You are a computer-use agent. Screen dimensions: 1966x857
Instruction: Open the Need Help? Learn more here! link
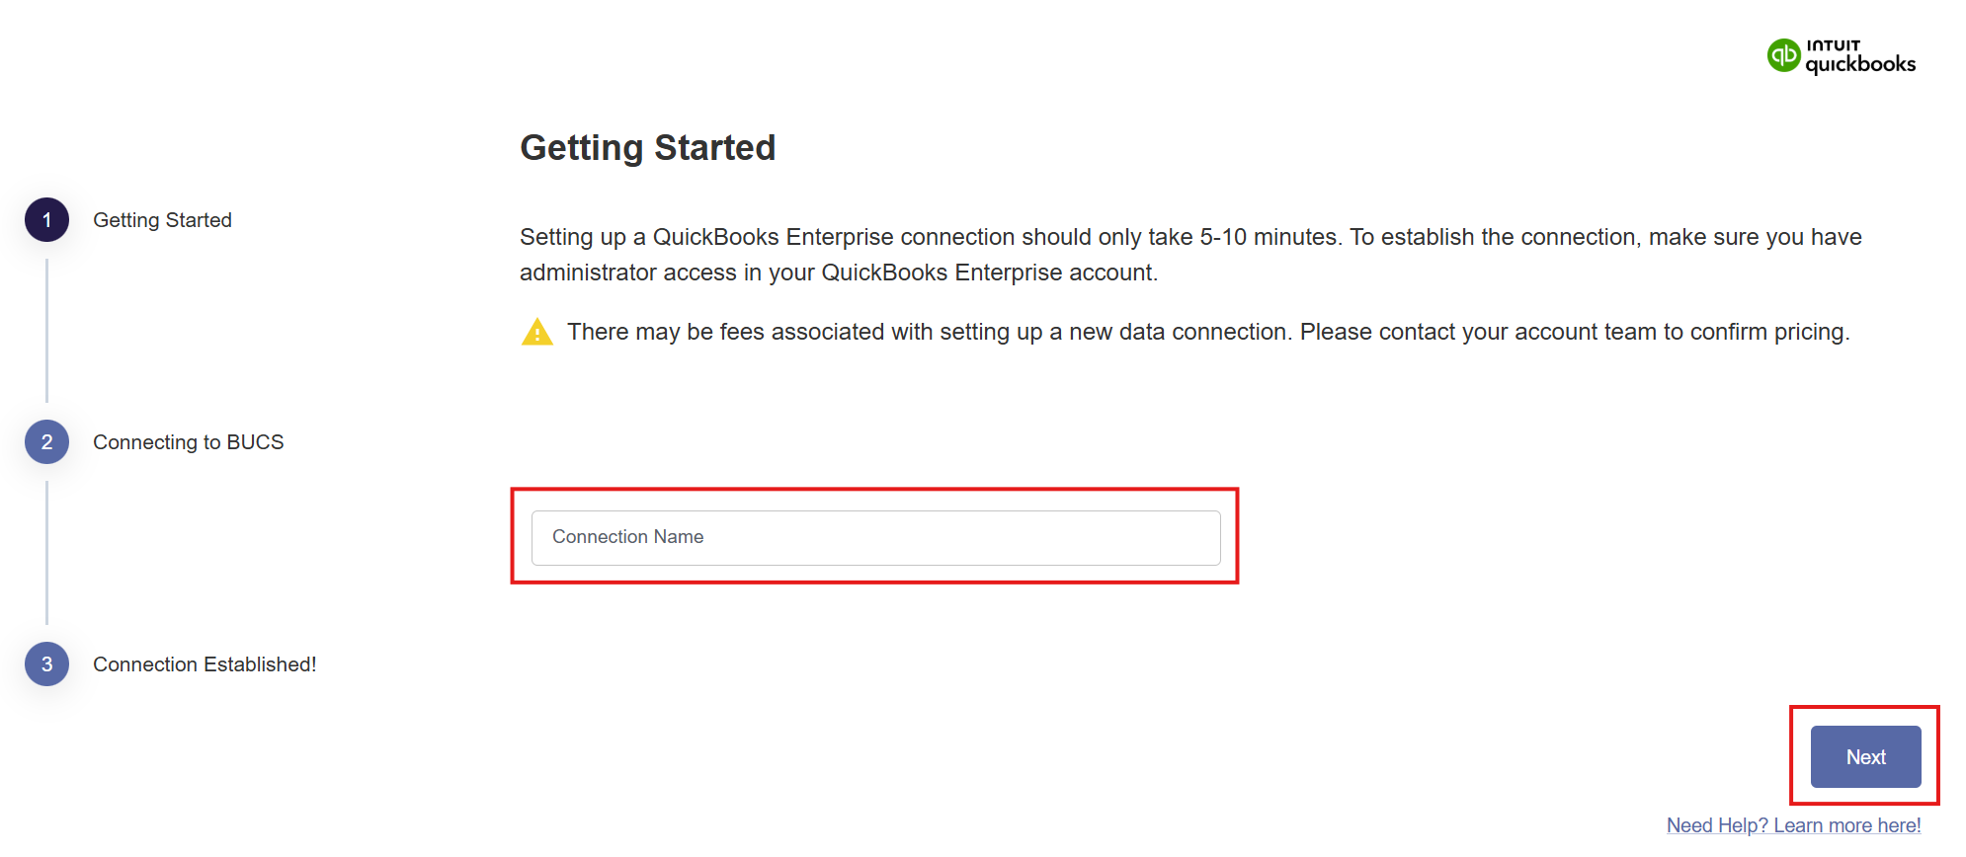(1793, 825)
